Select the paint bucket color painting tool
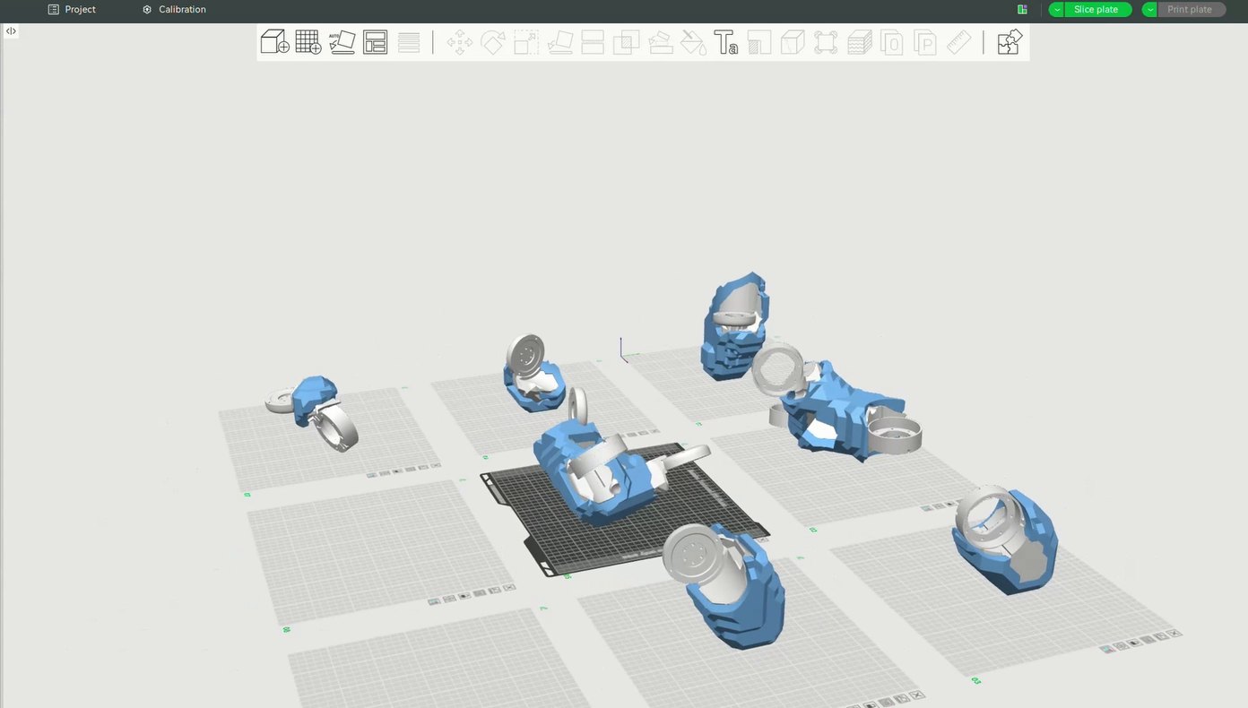The width and height of the screenshot is (1248, 708). pyautogui.click(x=693, y=42)
